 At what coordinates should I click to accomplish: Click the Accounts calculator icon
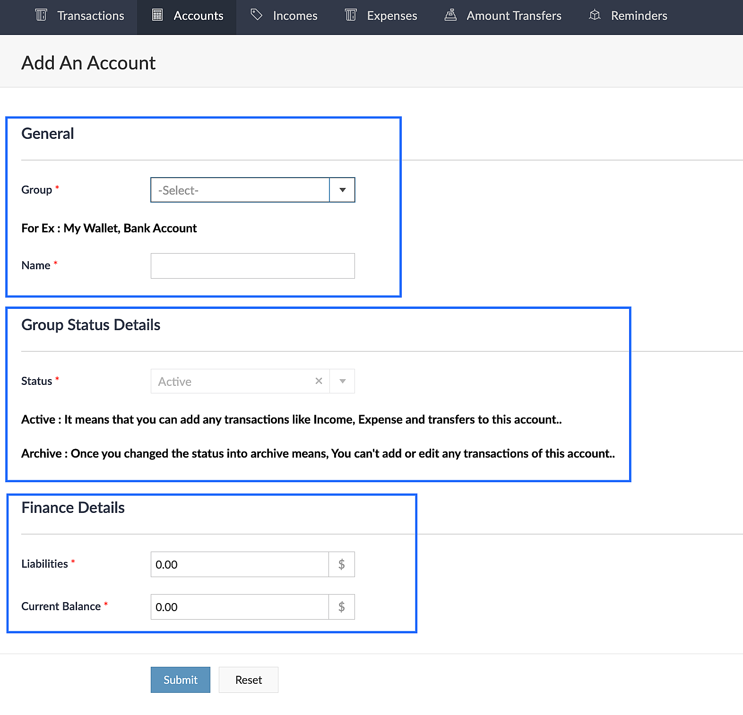pyautogui.click(x=157, y=15)
